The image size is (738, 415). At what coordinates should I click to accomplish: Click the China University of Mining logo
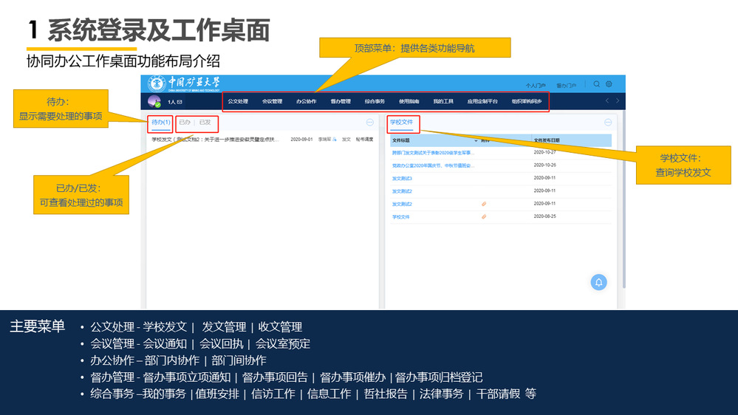[x=184, y=83]
